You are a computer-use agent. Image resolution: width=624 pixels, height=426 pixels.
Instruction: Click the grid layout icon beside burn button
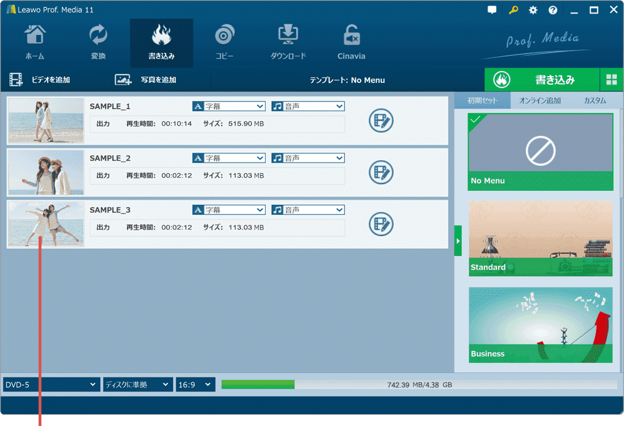(612, 80)
